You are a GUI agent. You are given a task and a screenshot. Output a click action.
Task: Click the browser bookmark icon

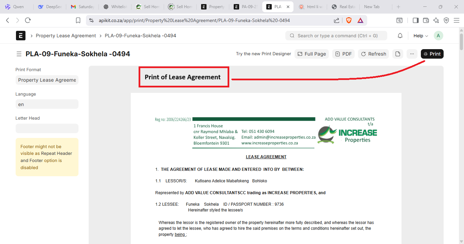click(x=78, y=20)
